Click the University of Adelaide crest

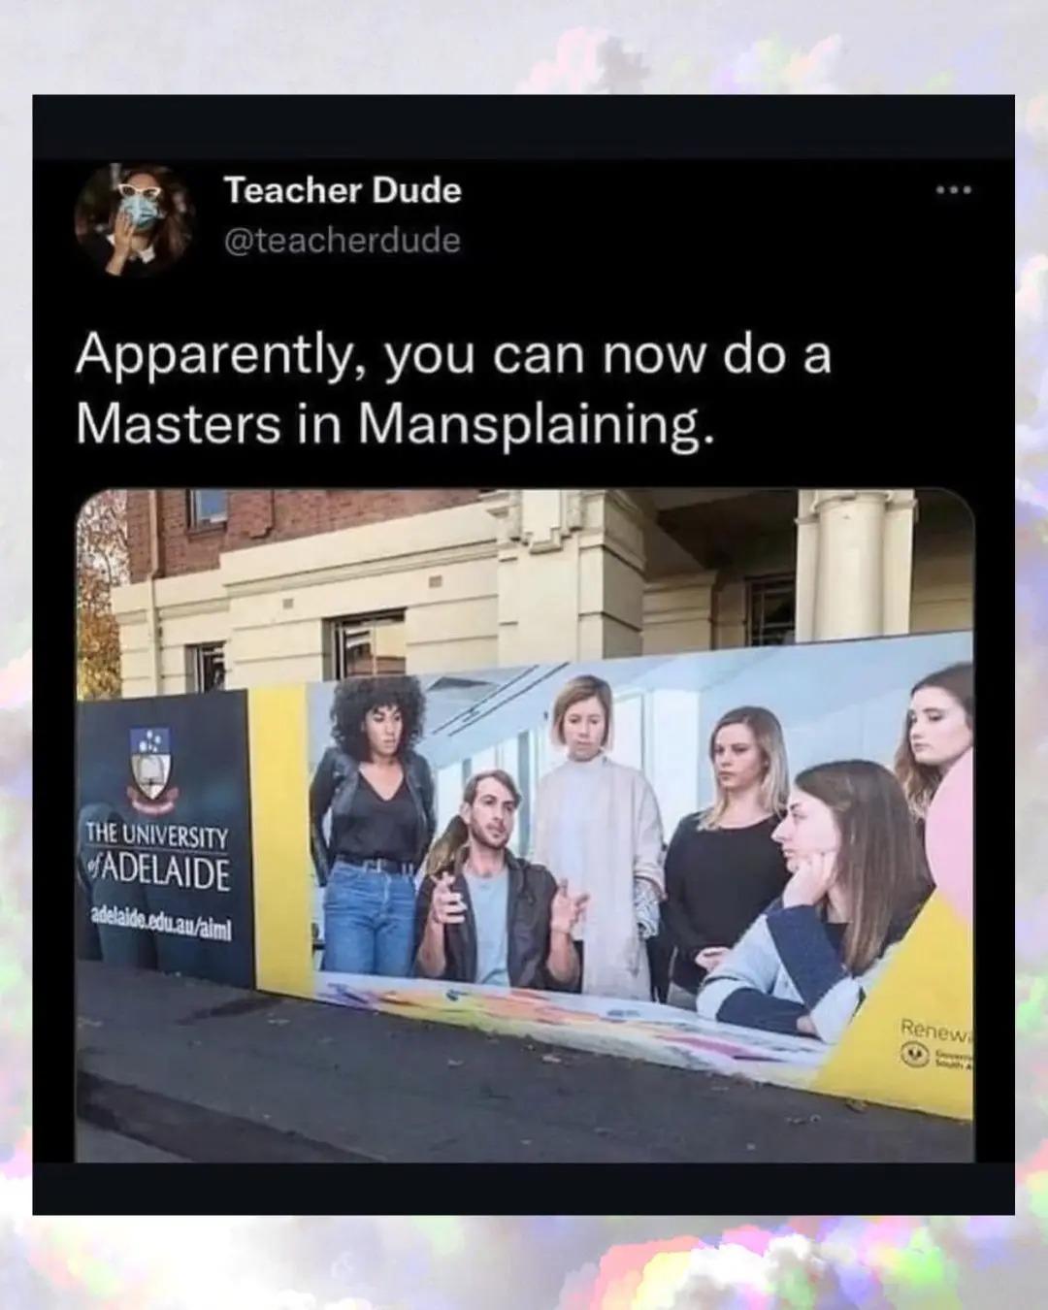150,769
